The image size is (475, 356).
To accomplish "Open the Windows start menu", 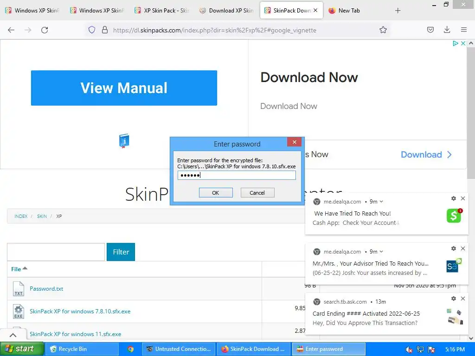I will (22, 349).
